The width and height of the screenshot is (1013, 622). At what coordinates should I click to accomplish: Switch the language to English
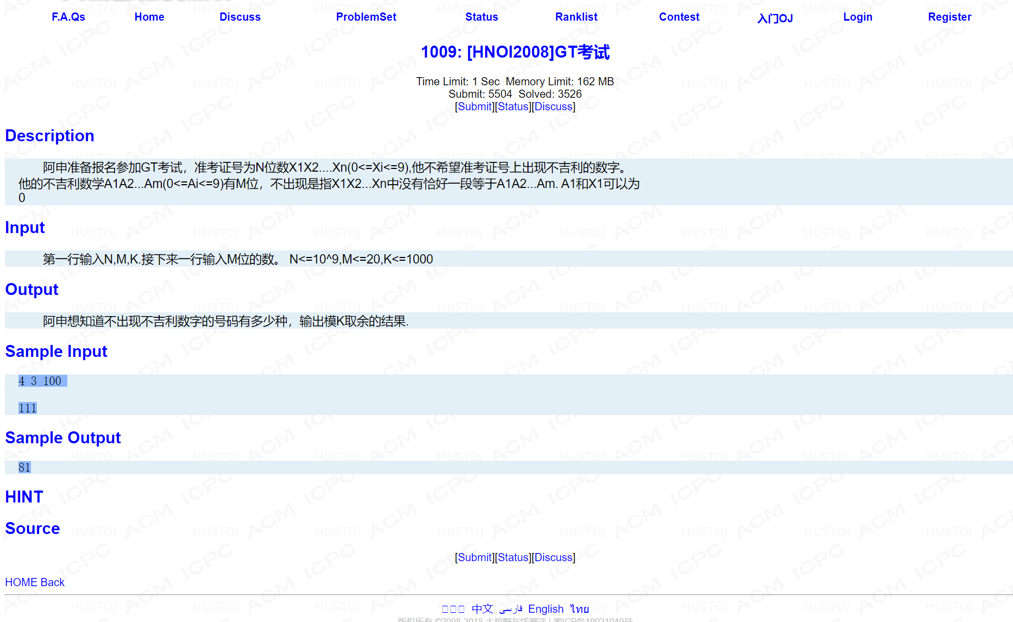pos(546,609)
